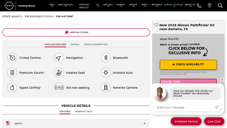This screenshot has height=128, width=227.
Task: Click the Bluetooth feature icon
Action: (x=106, y=58)
